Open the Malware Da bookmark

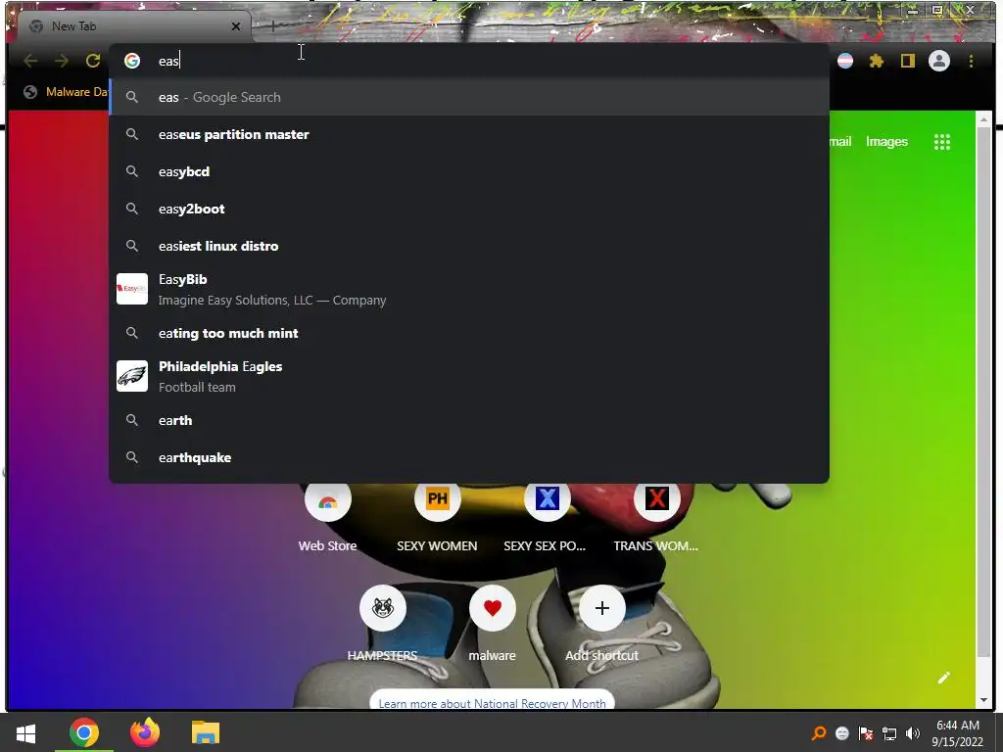point(68,92)
